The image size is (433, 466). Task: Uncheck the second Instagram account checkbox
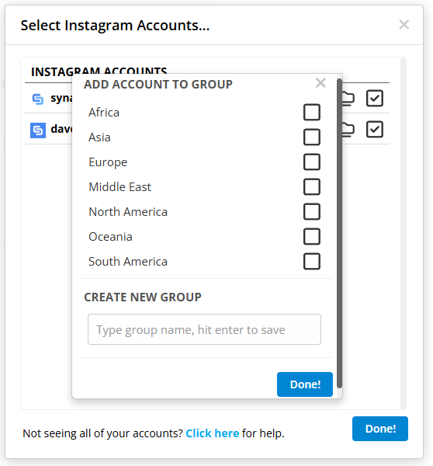(375, 129)
